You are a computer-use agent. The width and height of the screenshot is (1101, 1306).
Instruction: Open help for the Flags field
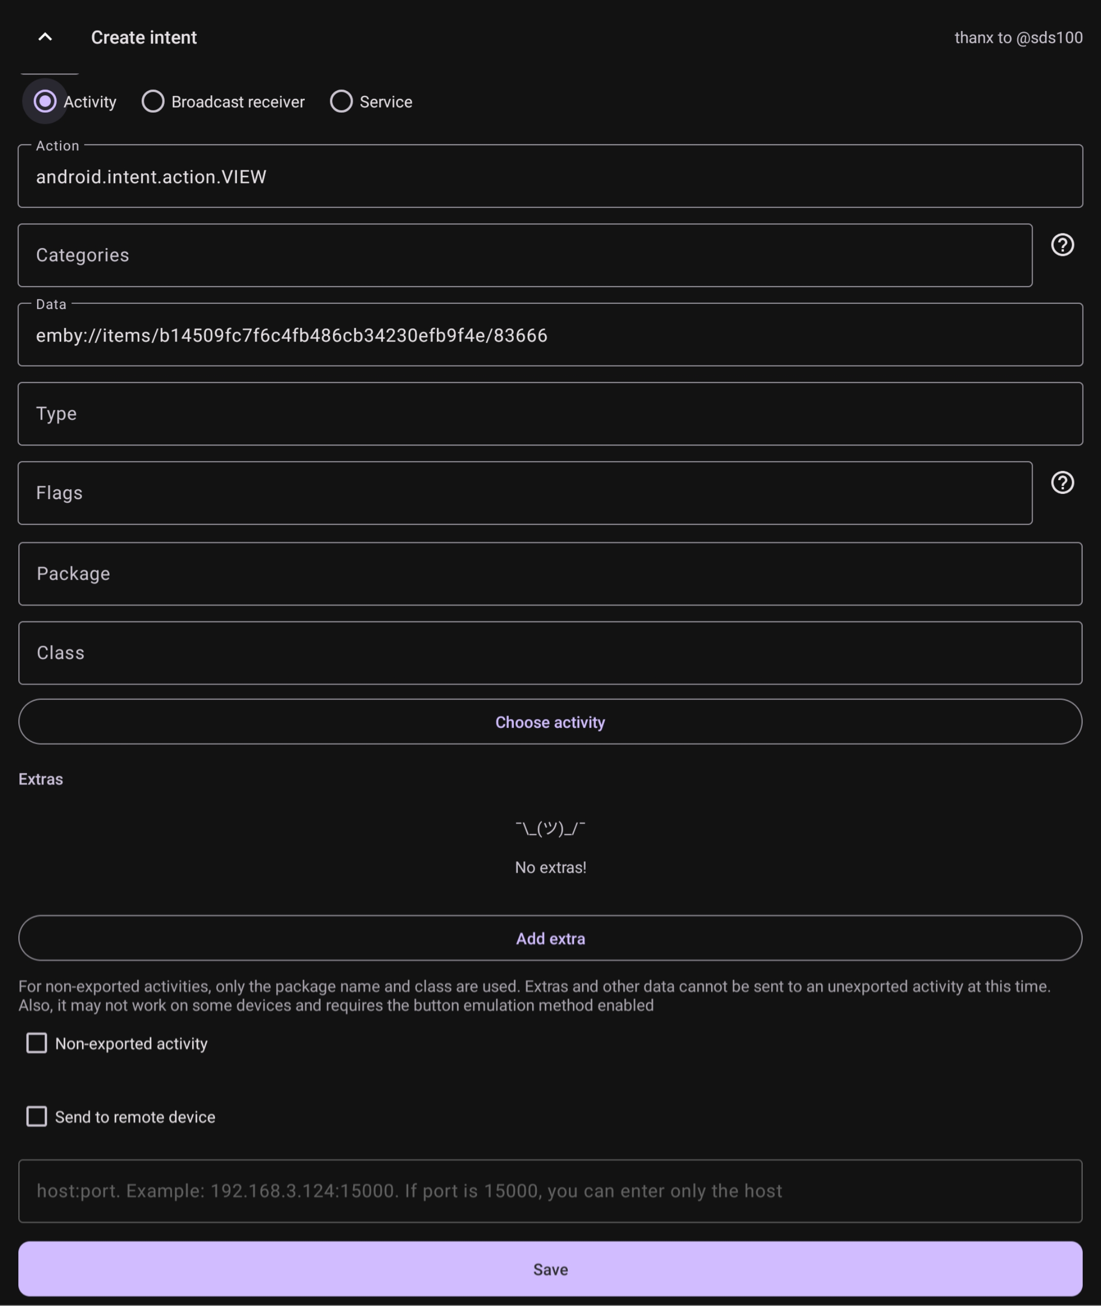[x=1062, y=483]
